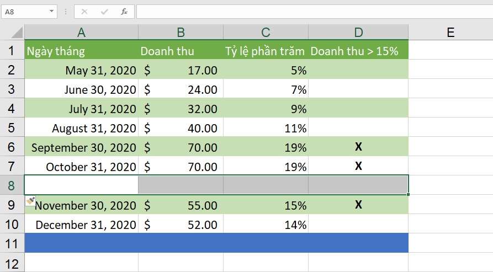Click the revenue cell showing 52.00
This screenshot has width=493, height=272.
coord(181,224)
